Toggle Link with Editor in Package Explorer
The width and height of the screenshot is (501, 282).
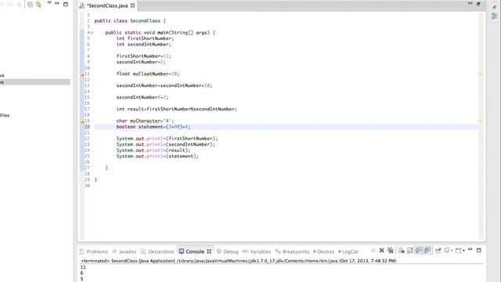coord(38,4)
